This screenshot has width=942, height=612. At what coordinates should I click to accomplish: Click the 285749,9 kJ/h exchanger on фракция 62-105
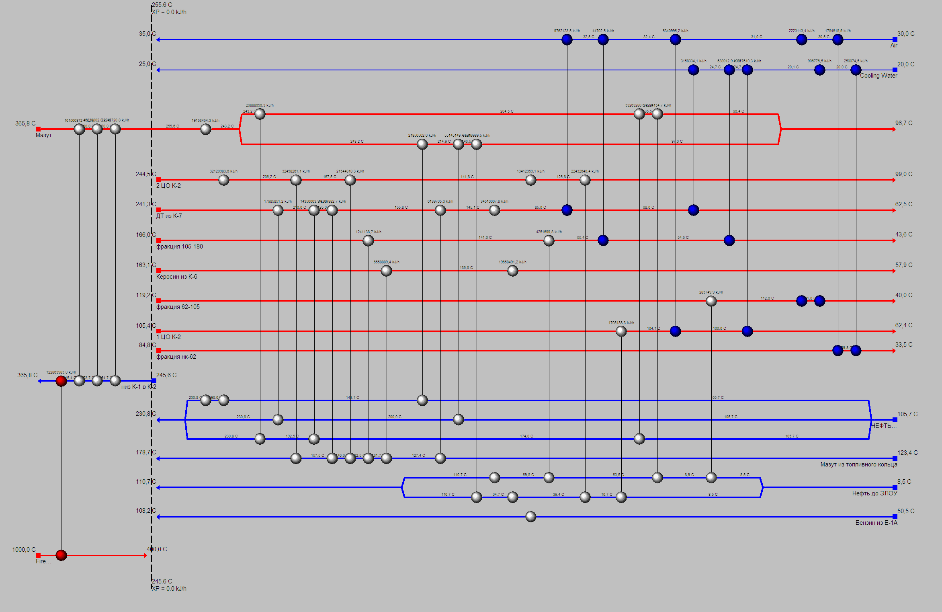[x=711, y=301]
